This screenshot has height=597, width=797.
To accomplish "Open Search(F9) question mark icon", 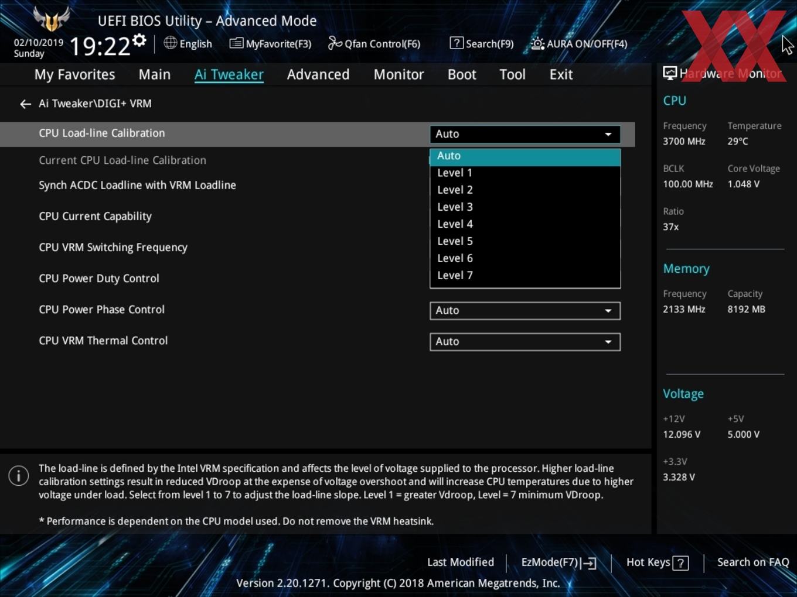I will [x=457, y=43].
